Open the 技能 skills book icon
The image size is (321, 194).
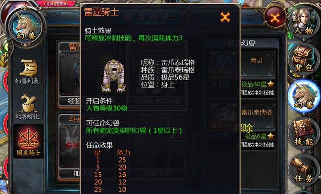click(x=304, y=133)
